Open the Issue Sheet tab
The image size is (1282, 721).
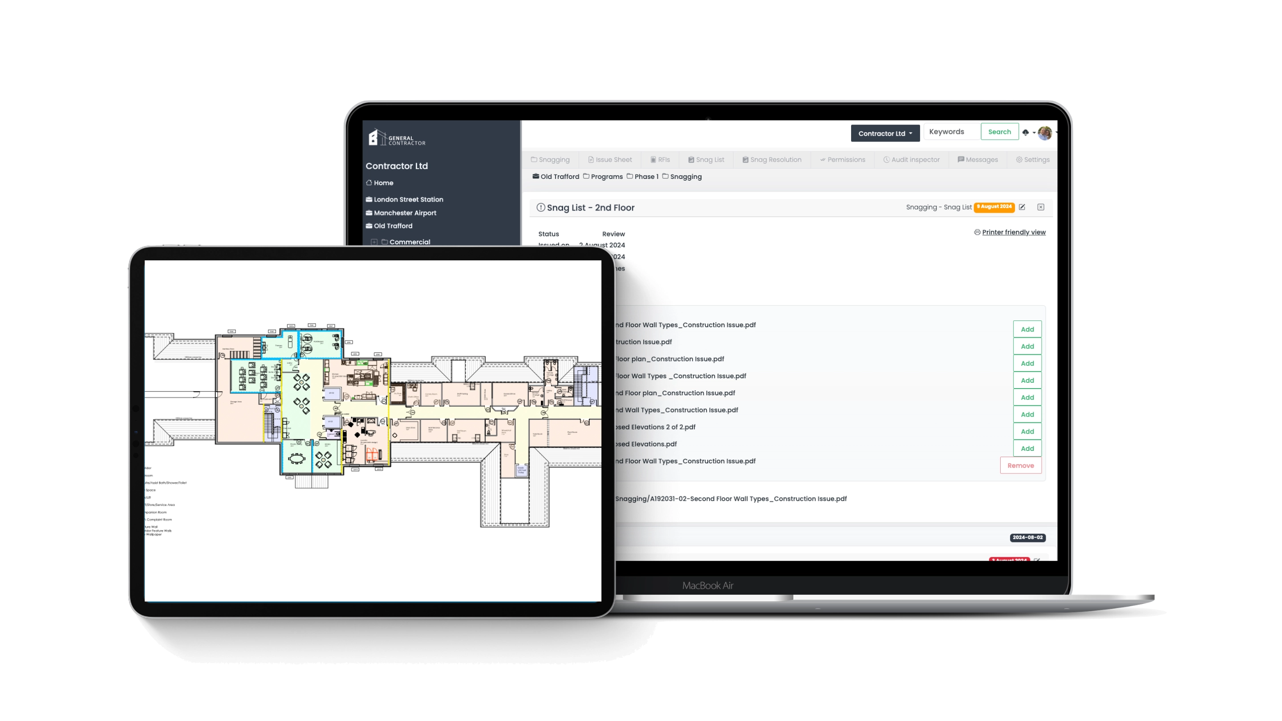[610, 159]
